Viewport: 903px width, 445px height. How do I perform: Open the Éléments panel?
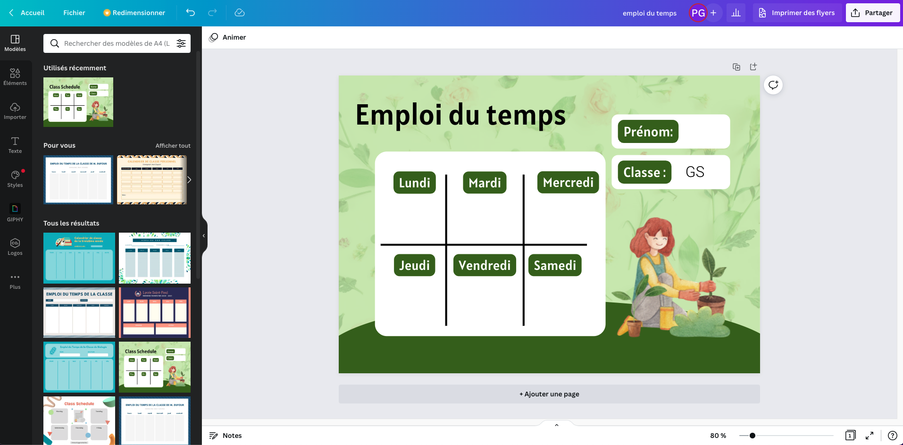pyautogui.click(x=15, y=77)
